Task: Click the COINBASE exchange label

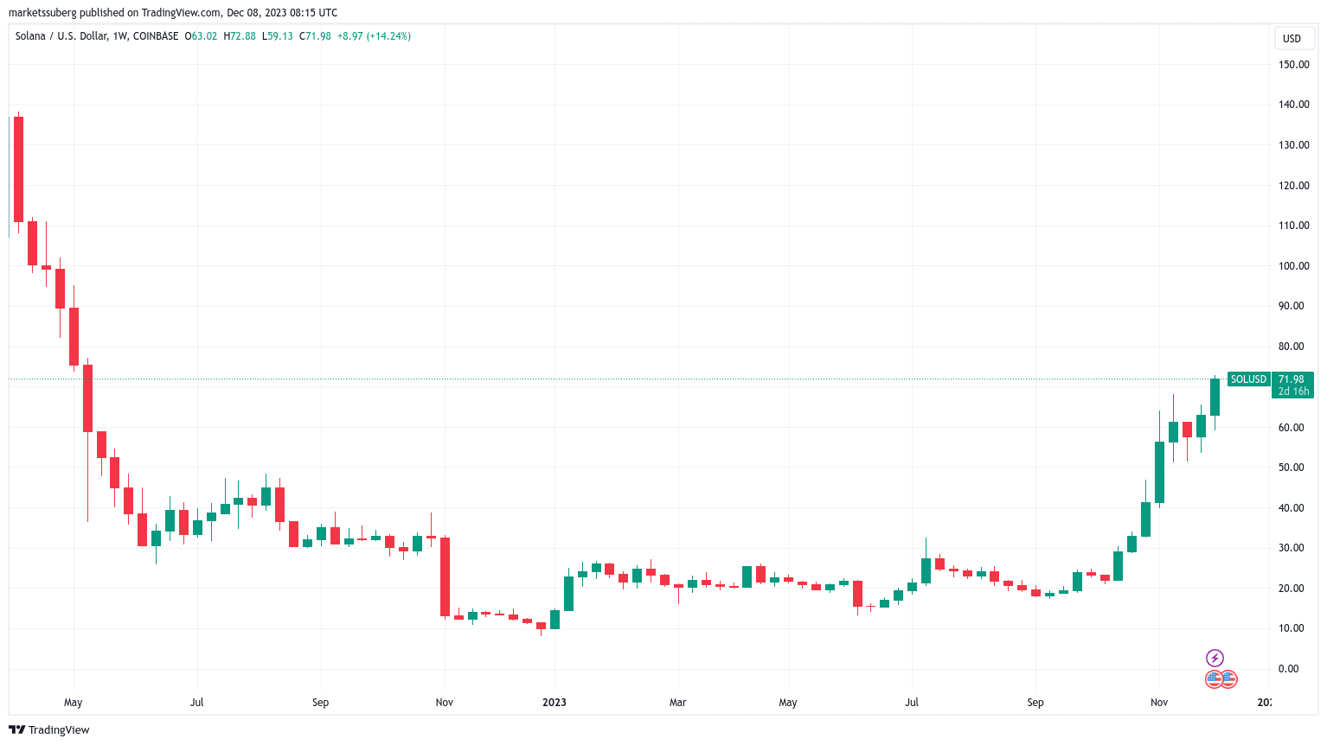Action: click(x=157, y=36)
